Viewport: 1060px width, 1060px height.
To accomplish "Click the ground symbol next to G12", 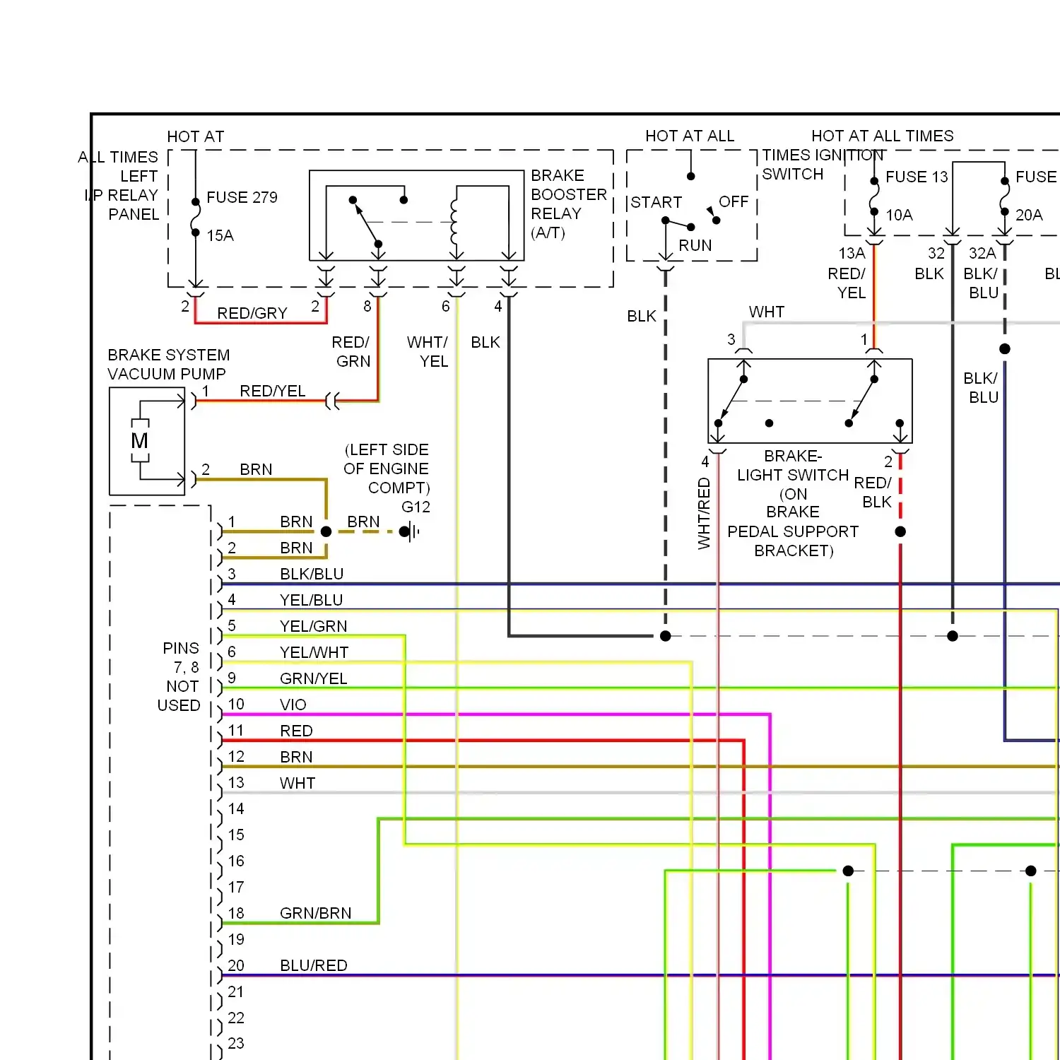I will tap(411, 531).
